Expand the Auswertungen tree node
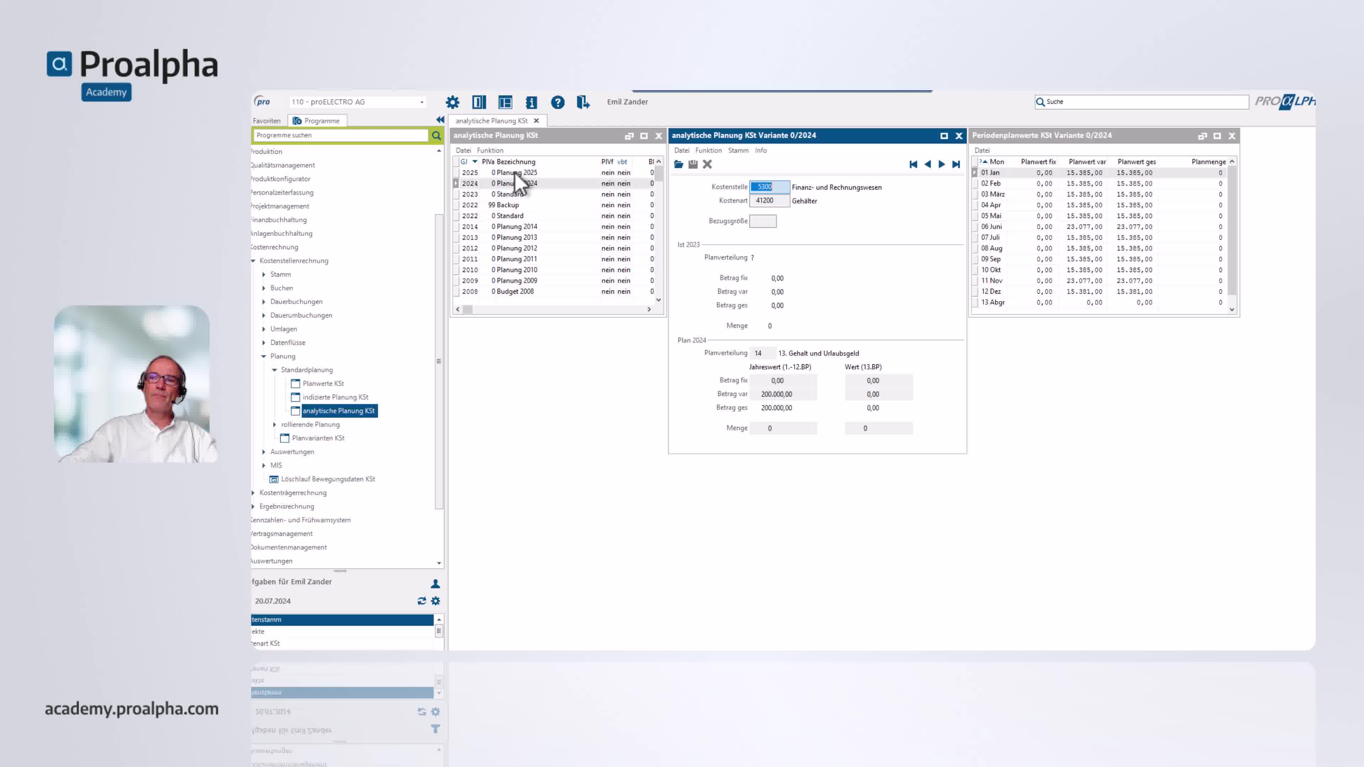The image size is (1364, 767). pos(264,452)
